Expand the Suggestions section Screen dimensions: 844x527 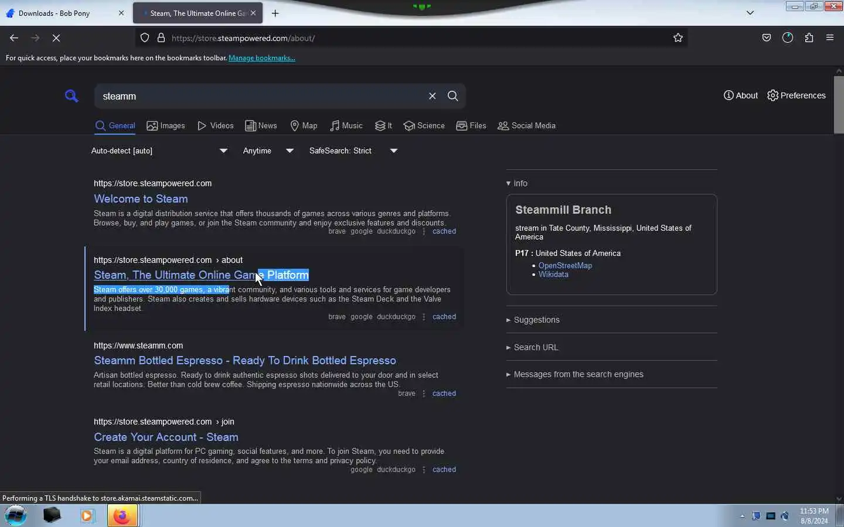point(533,320)
